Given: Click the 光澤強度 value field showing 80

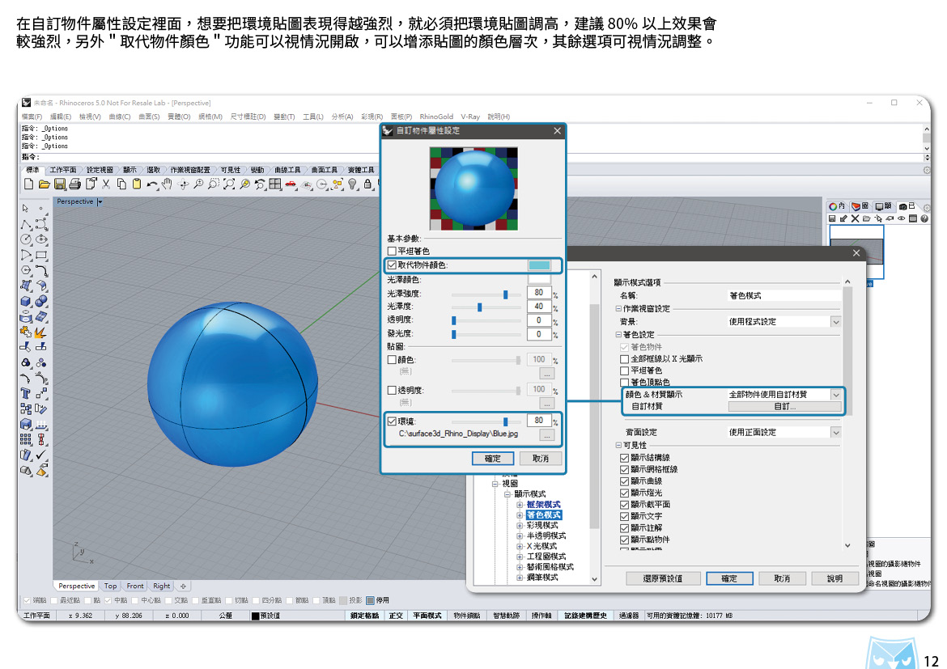Looking at the screenshot, I should click(x=539, y=294).
